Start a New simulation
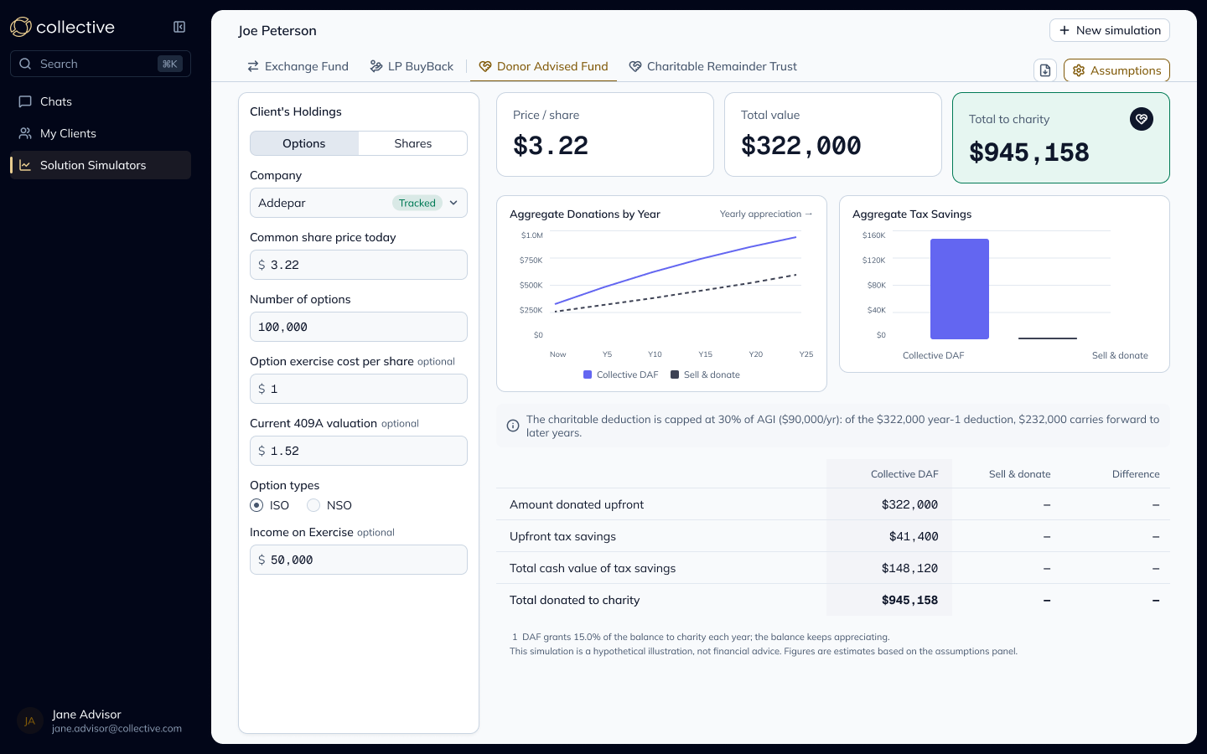The height and width of the screenshot is (754, 1207). (1110, 30)
